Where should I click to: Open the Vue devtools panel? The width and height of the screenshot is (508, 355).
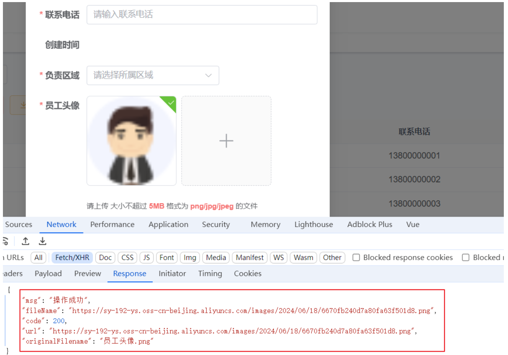pos(413,225)
